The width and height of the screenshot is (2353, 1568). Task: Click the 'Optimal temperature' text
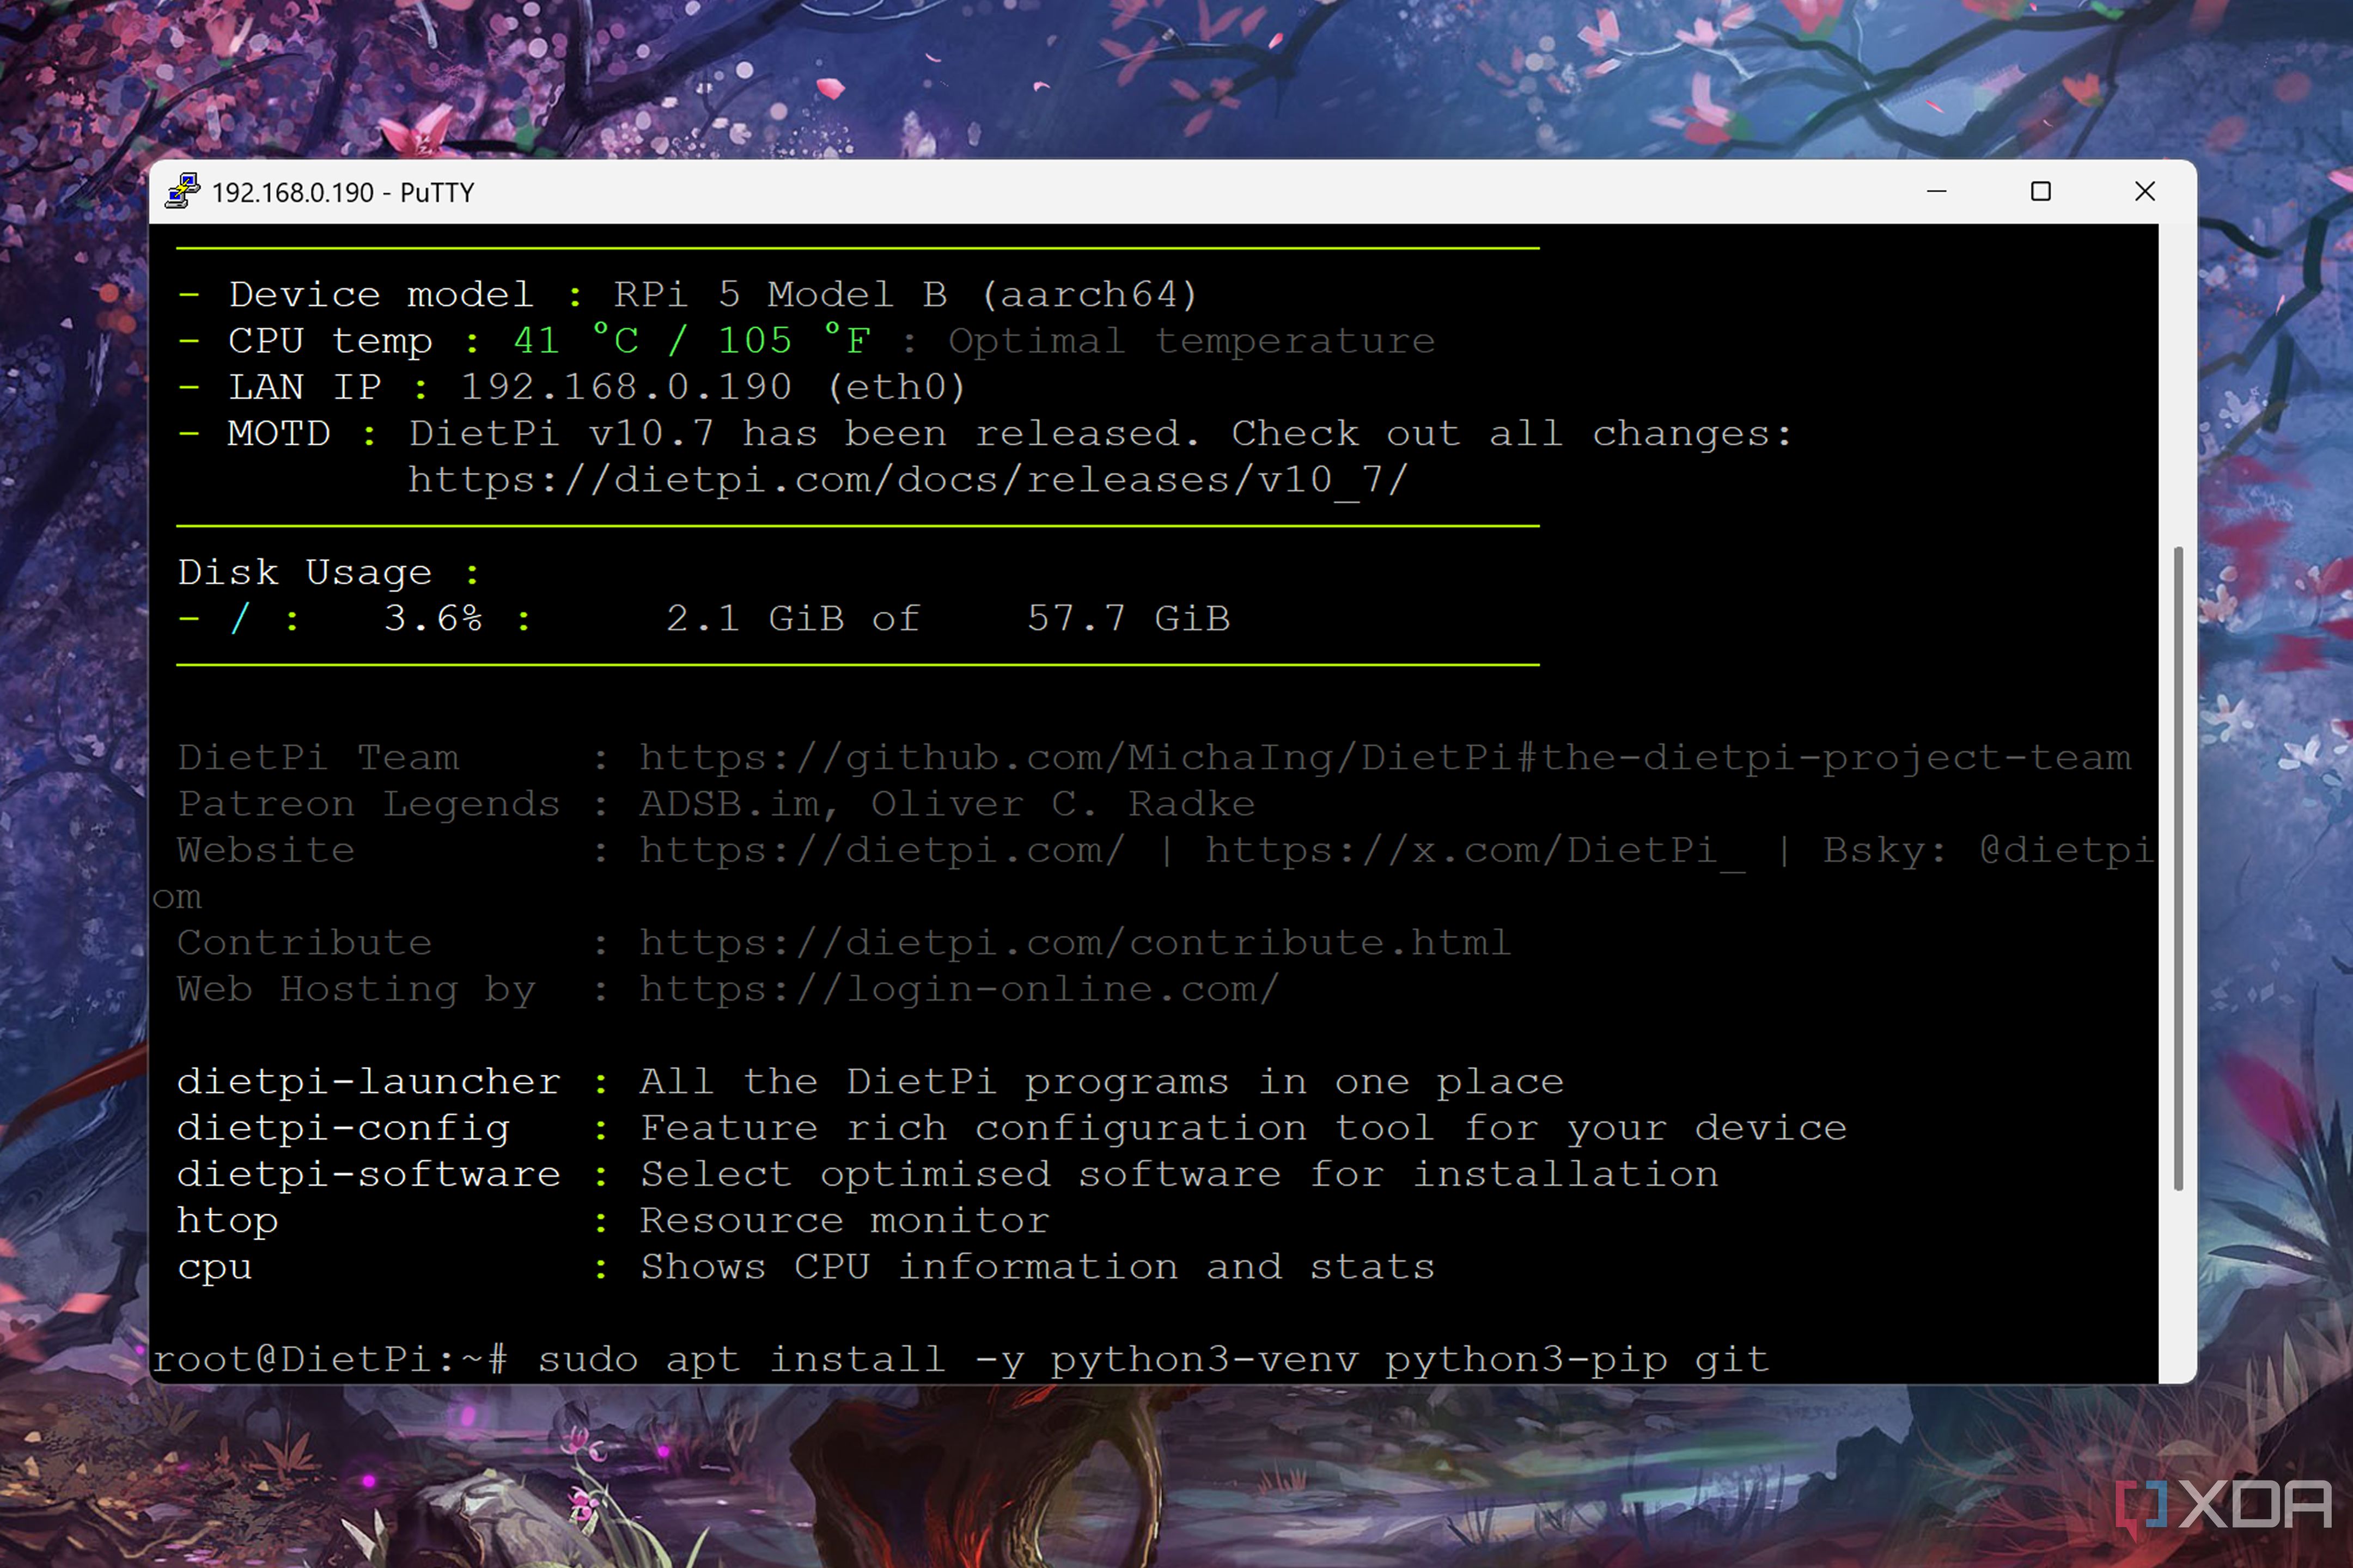point(1192,342)
